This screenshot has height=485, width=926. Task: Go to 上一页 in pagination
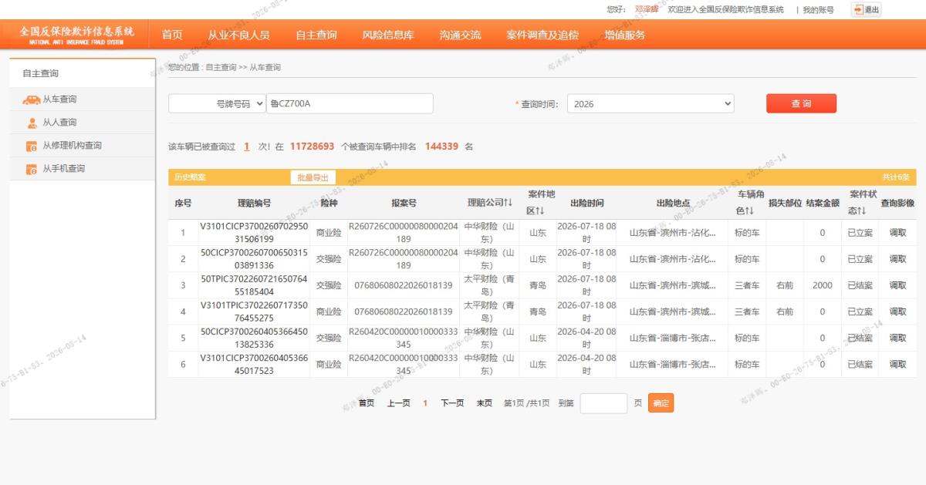(x=398, y=403)
